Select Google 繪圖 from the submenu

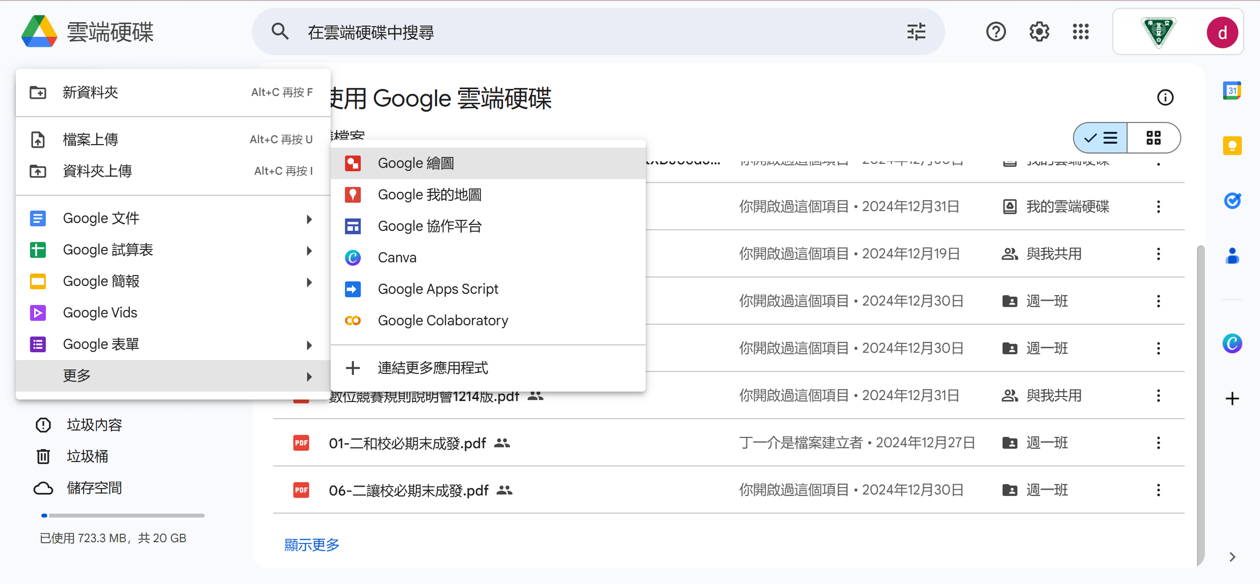(416, 163)
